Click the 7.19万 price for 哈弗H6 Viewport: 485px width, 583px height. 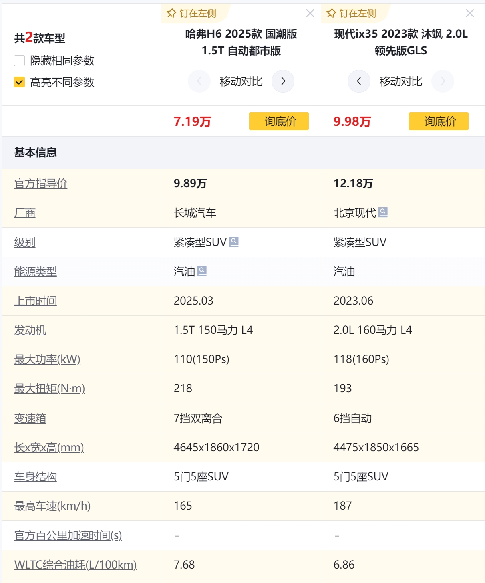click(x=192, y=121)
